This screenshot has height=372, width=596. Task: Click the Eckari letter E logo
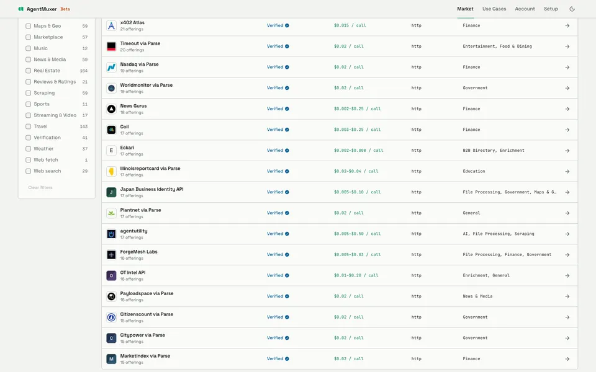111,150
